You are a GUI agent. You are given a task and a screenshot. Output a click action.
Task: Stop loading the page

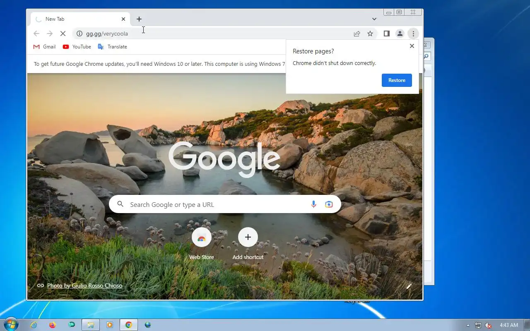click(63, 34)
